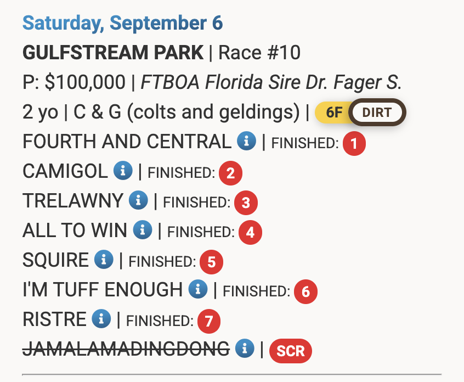Click horse name I'M TUFF ENOUGH

[x=103, y=290]
